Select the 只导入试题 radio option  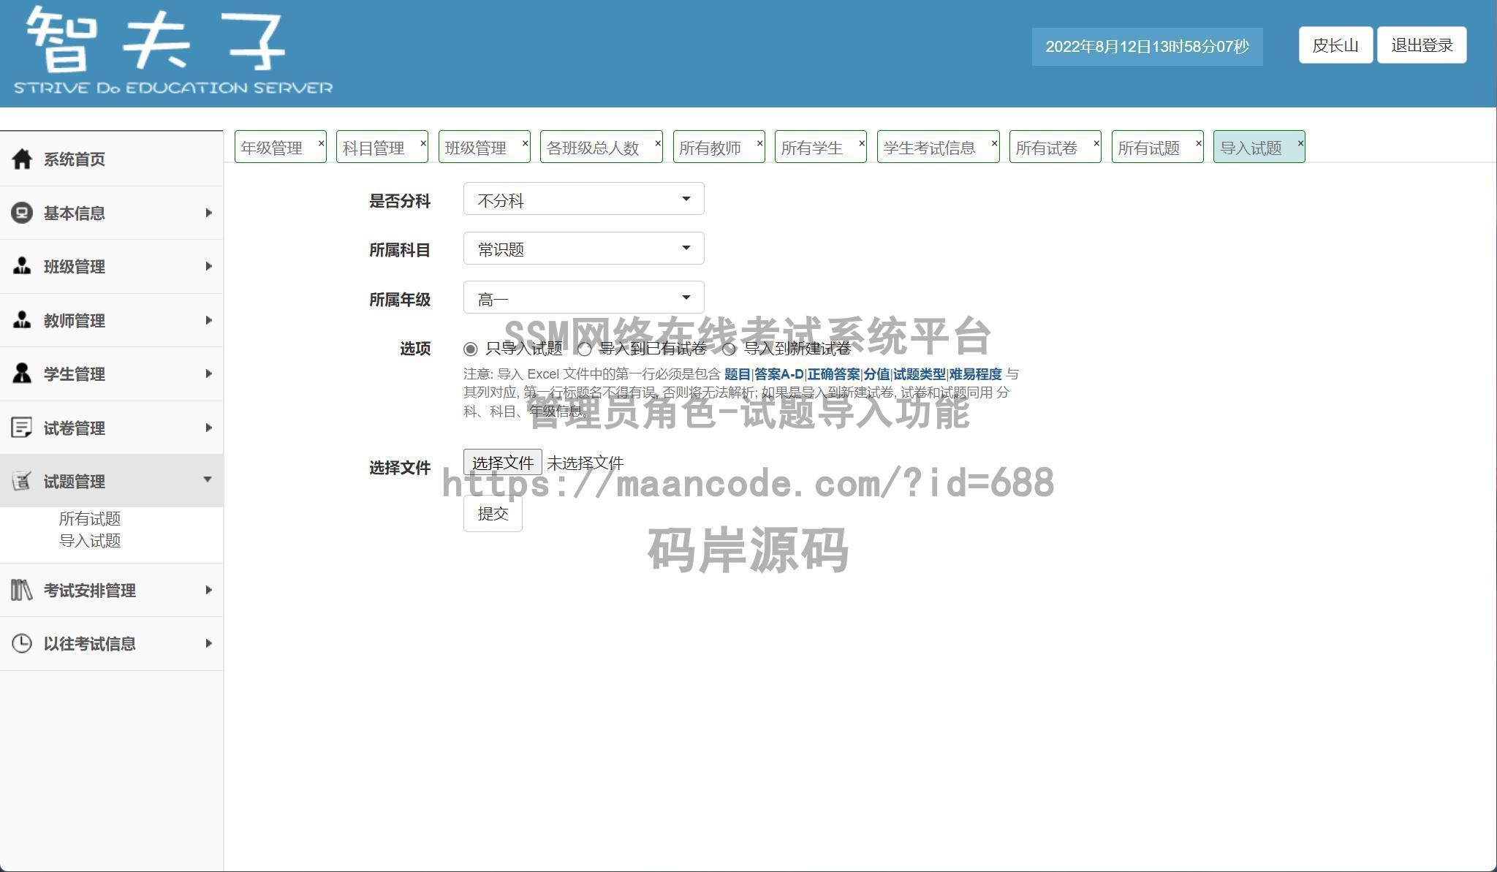471,349
